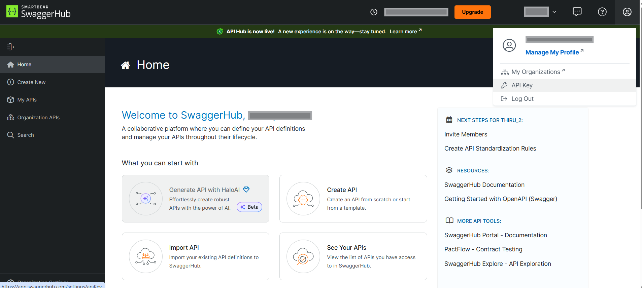This screenshot has height=288, width=642.
Task: Open SwaggerHub Portal - Documentation link
Action: [x=496, y=235]
